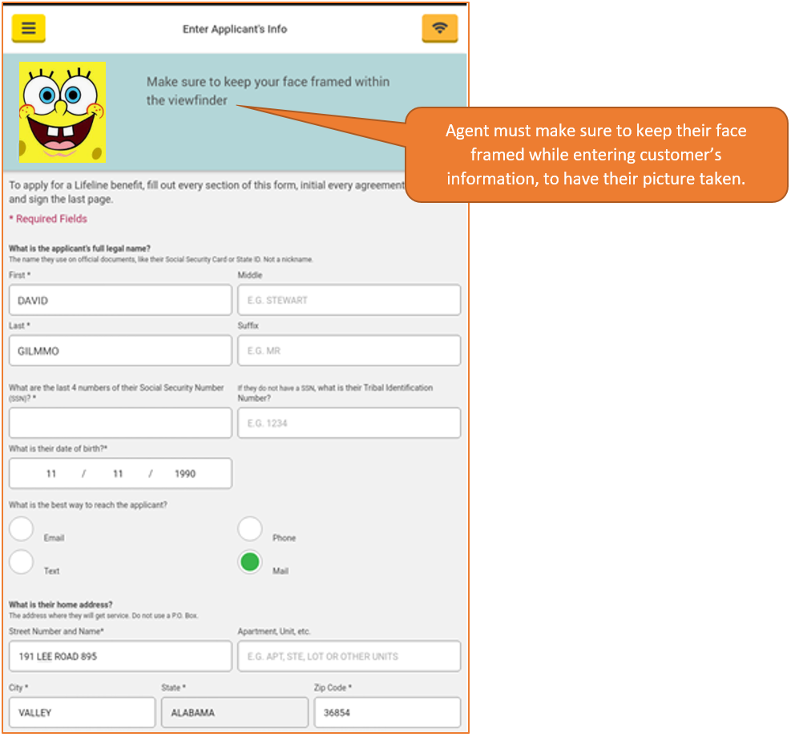Screen dimensions: 791x737
Task: Select the Phone contact option
Action: point(250,529)
